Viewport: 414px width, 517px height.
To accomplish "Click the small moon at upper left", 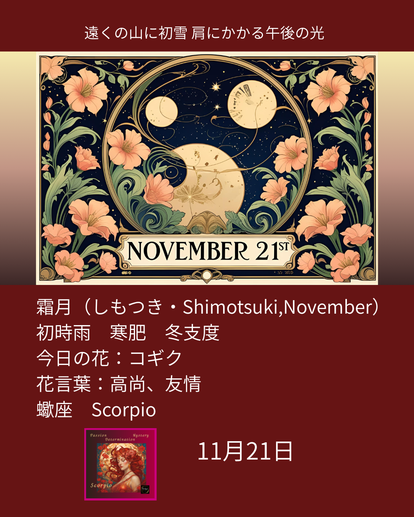I will coord(161,111).
